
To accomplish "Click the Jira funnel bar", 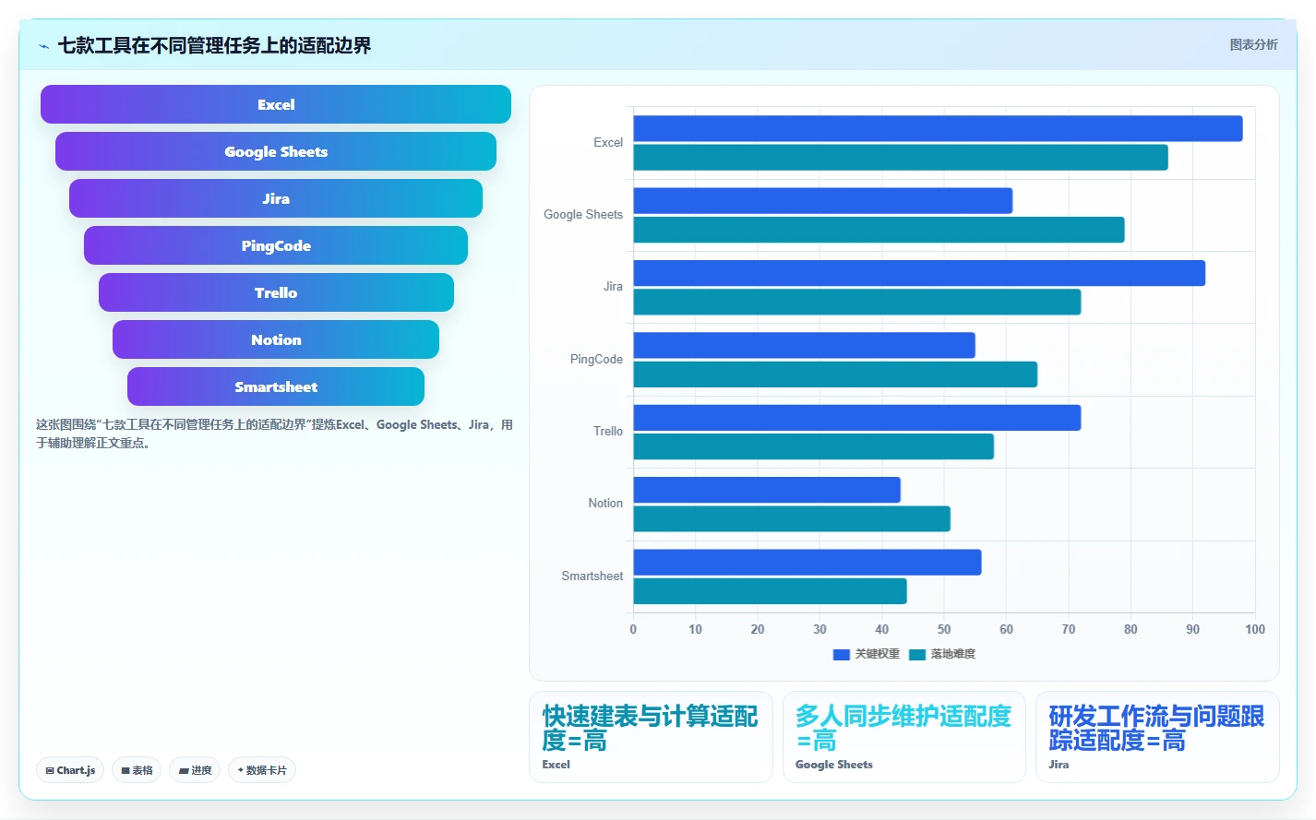I will click(x=276, y=198).
